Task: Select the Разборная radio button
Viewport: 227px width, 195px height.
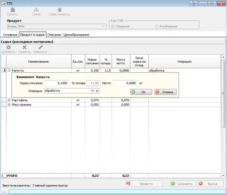Action: (x=157, y=26)
